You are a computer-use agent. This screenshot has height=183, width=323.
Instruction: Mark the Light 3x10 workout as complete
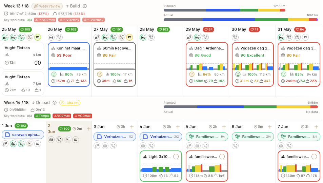click(x=176, y=157)
